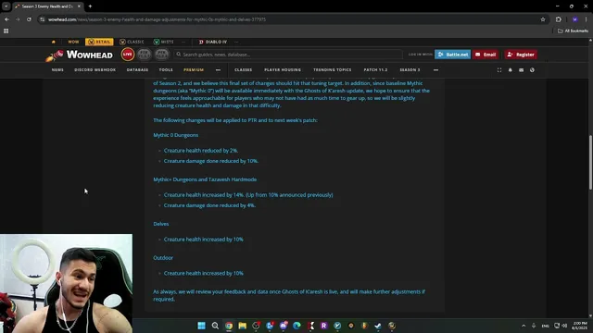Open the taskbar clock and date
The image size is (593, 333).
[580, 326]
